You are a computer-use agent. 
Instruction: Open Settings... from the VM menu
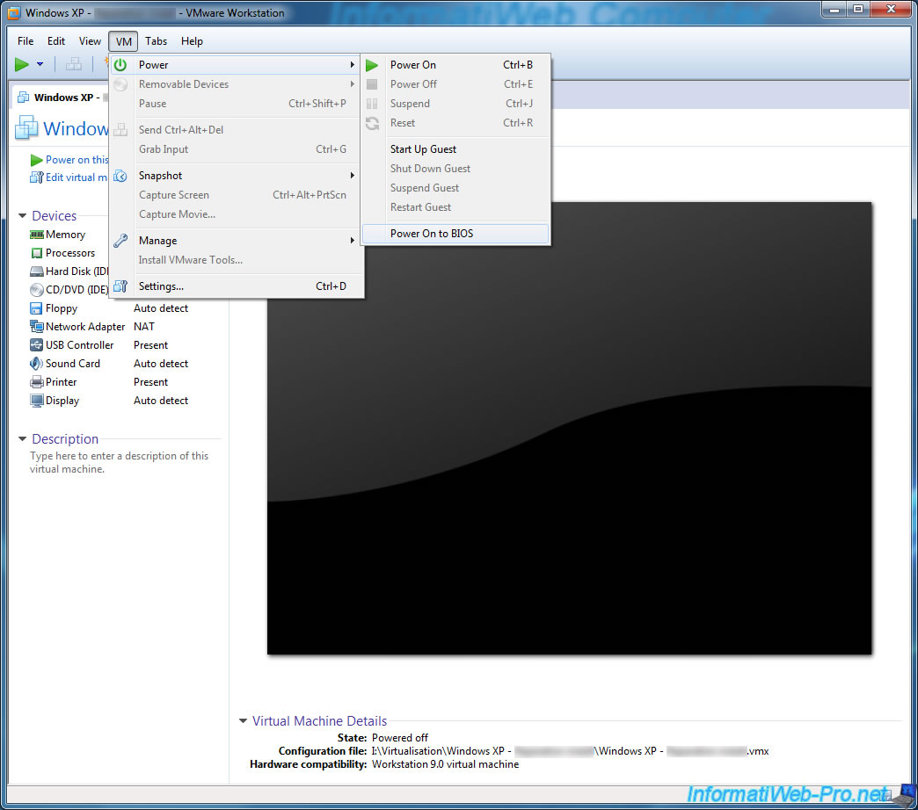click(236, 286)
